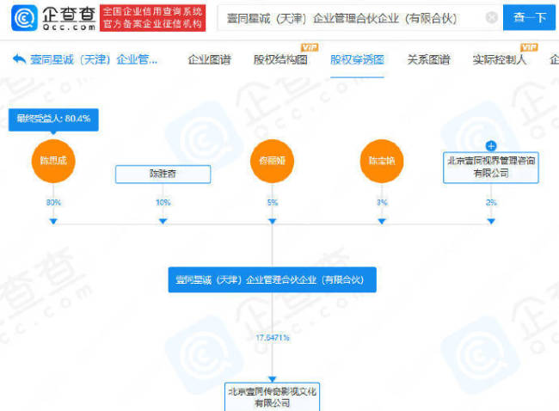This screenshot has width=559, height=411.
Task: Click VIP badge above 实际控制人
Action: (x=529, y=47)
